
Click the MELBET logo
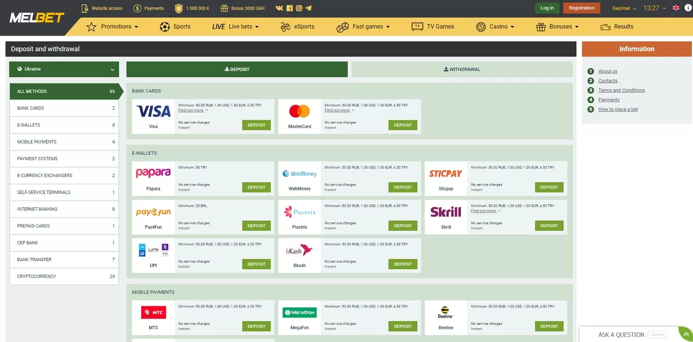tap(37, 18)
